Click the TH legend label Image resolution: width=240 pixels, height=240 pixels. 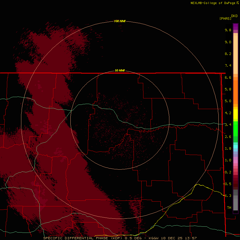pyautogui.click(x=229, y=207)
